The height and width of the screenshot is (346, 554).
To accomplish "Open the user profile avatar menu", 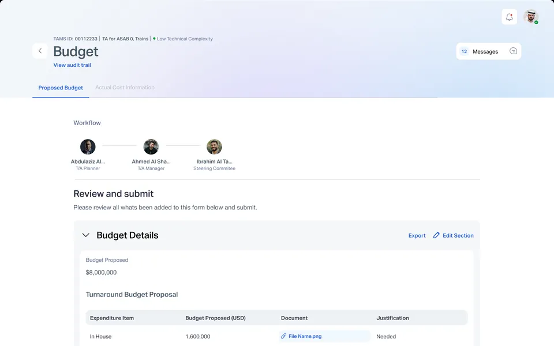I will coord(531,17).
